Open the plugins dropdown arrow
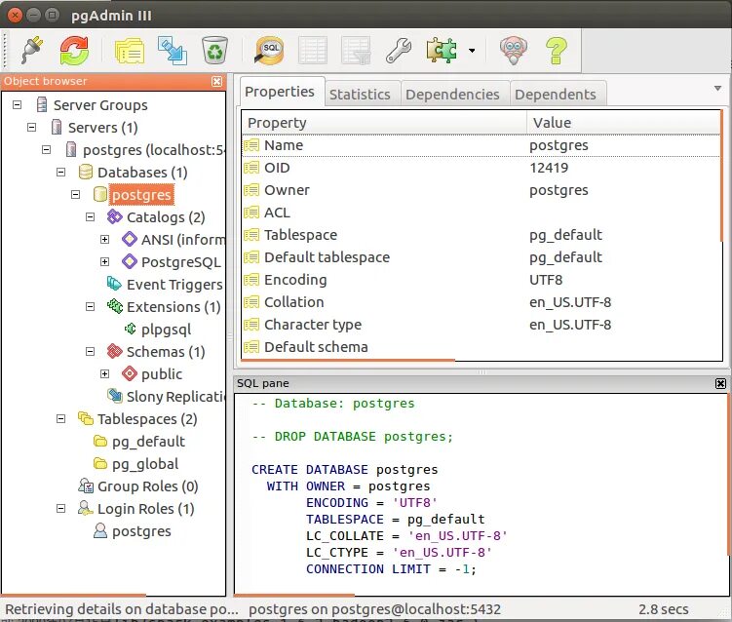 [472, 51]
